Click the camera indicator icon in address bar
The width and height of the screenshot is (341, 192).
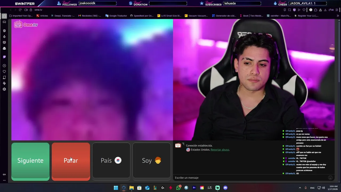pos(26,10)
